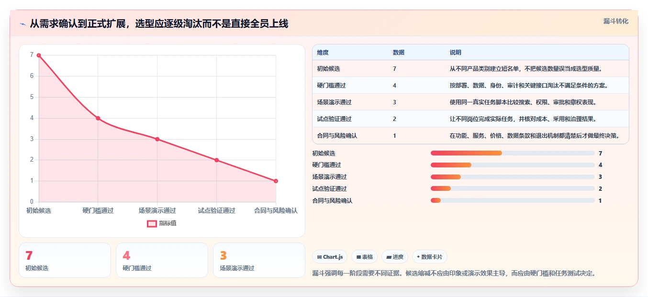The height and width of the screenshot is (297, 648).
Task: Click the chart data point at 初始候选
Action: (39, 55)
